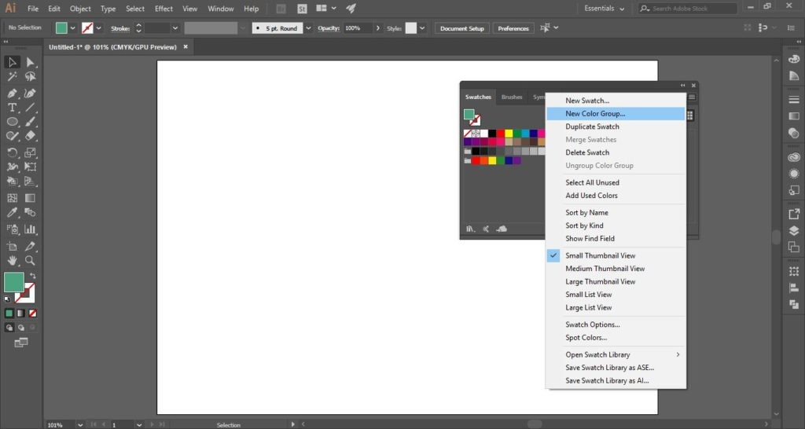805x429 pixels.
Task: Open the Layers panel icon
Action: coord(794,230)
